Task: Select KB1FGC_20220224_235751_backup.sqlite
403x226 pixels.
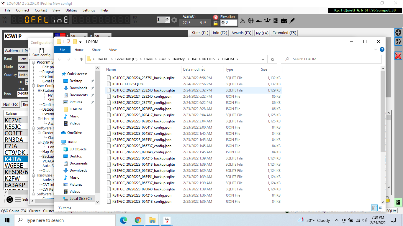Action: (x=143, y=78)
